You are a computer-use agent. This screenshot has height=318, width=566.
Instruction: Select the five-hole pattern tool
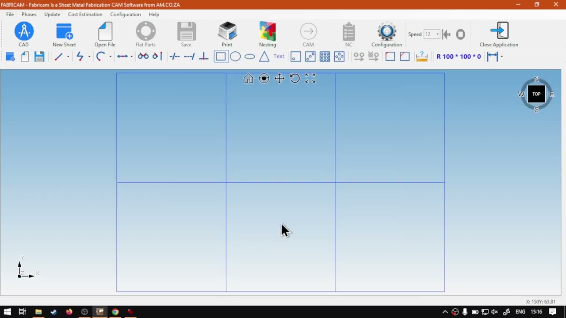pos(340,57)
